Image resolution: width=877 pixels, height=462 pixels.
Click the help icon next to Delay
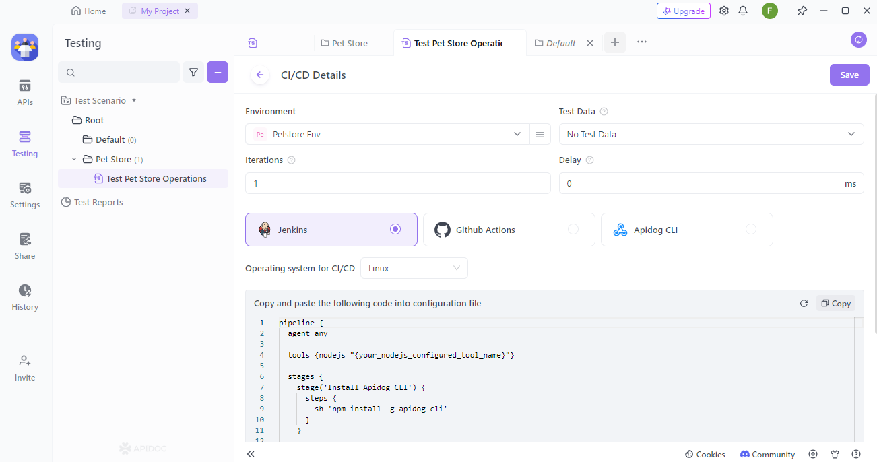tap(589, 160)
